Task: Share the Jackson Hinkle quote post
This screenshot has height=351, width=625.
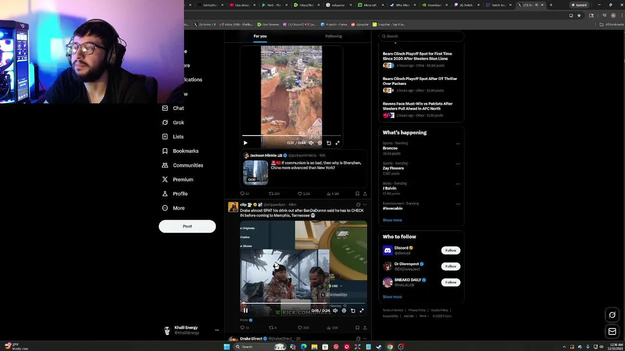Action: click(x=365, y=194)
